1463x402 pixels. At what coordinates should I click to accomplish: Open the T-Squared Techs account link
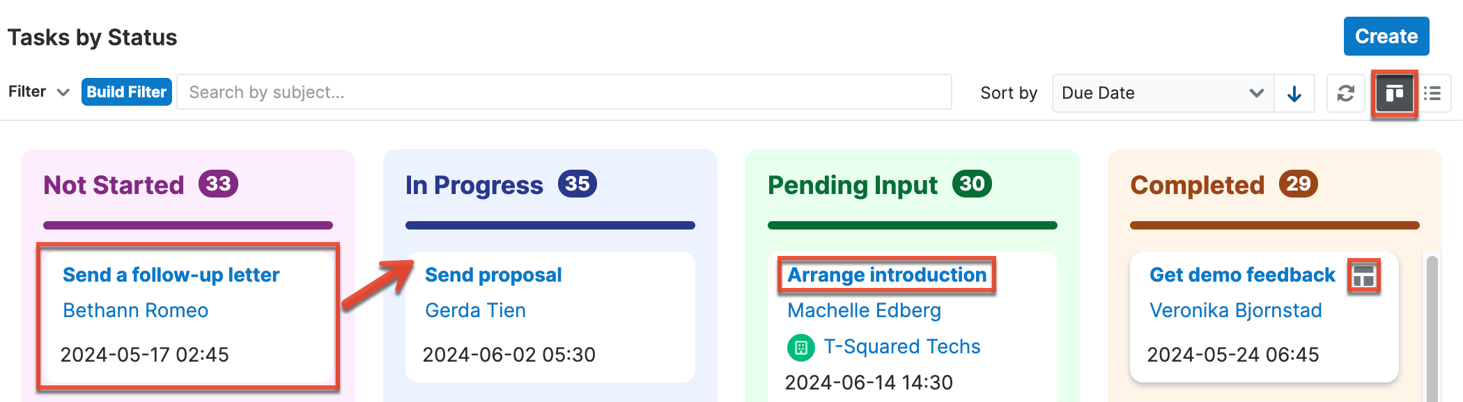coord(901,346)
